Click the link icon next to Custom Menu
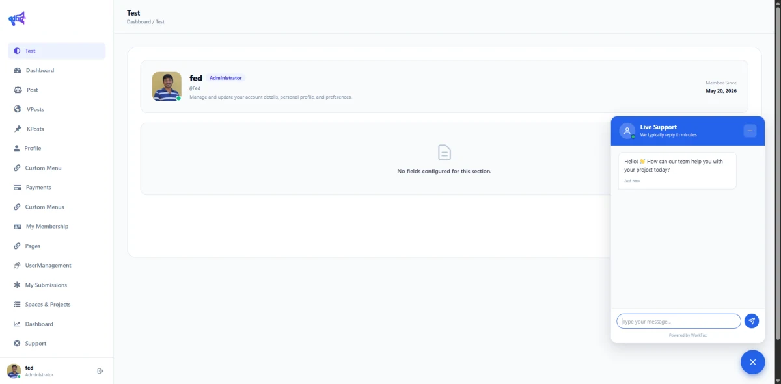The width and height of the screenshot is (781, 384). (x=17, y=168)
